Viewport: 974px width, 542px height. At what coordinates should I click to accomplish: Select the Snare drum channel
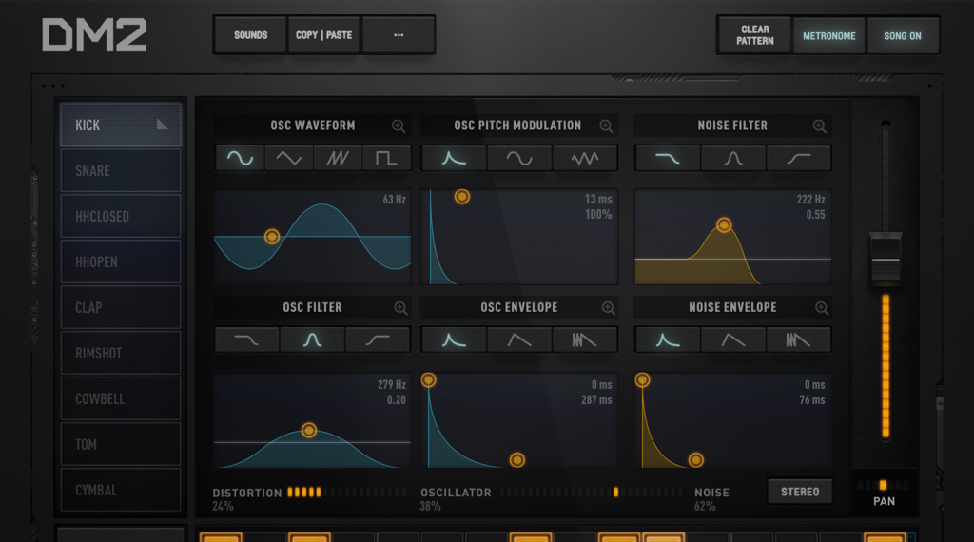click(x=120, y=171)
